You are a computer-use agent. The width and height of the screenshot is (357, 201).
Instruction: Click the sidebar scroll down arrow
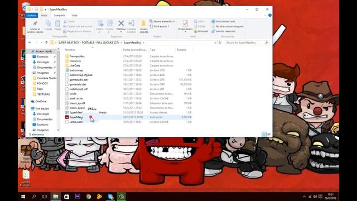point(58,130)
